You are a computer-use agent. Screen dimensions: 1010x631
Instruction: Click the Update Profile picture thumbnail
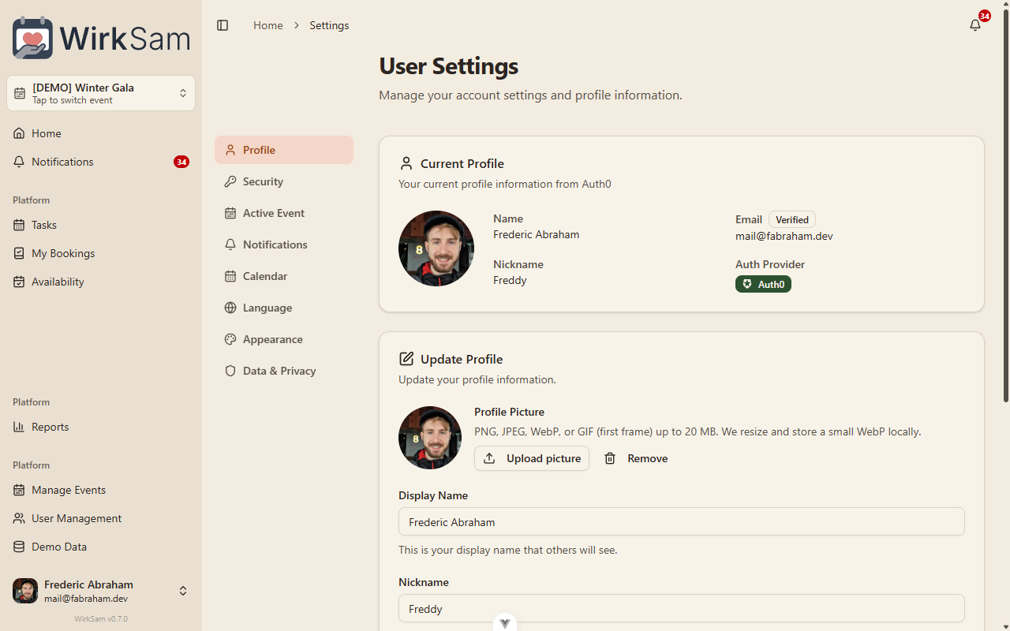point(430,438)
